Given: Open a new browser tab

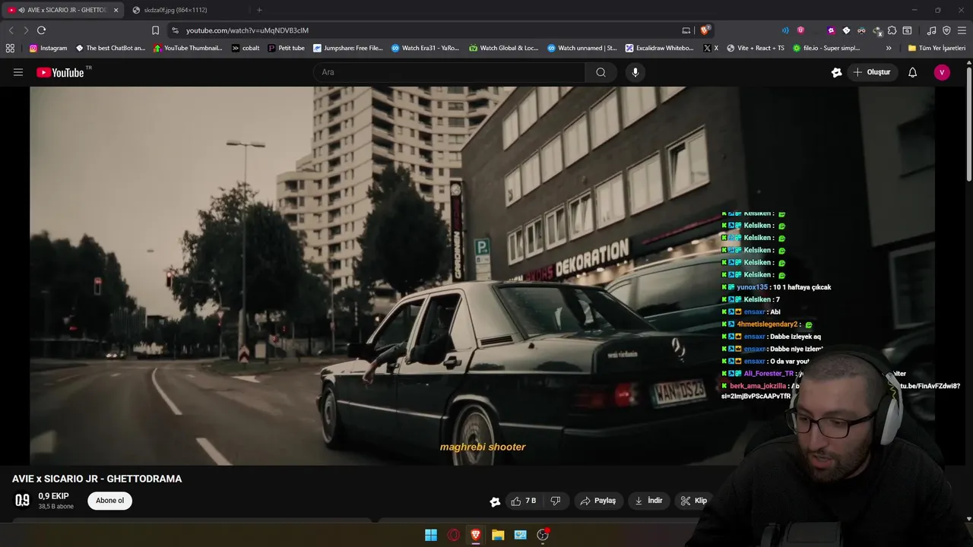Looking at the screenshot, I should click(259, 10).
